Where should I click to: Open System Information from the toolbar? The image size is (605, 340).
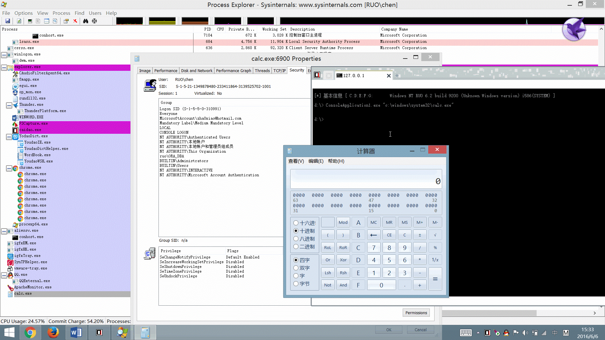coord(30,21)
